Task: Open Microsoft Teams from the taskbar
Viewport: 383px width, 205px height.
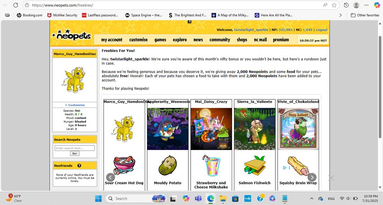Action: coord(198,198)
